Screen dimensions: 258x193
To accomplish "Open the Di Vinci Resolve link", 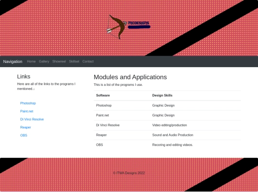I will [32, 119].
